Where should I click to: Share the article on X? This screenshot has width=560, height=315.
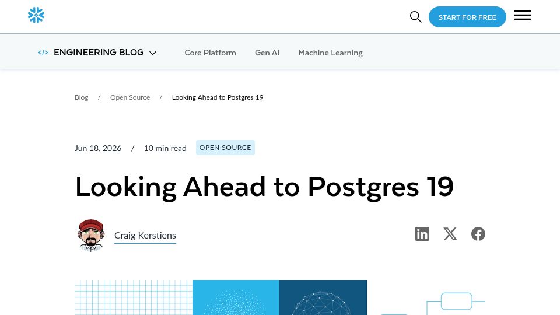click(450, 234)
